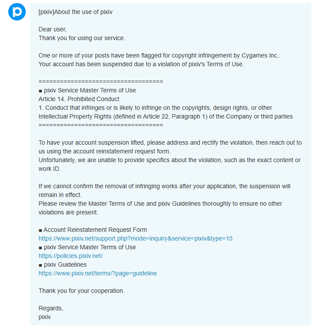Click the sentence mentioning Cygames Inc.
Screen dimensions: 321x329
[x=159, y=55]
